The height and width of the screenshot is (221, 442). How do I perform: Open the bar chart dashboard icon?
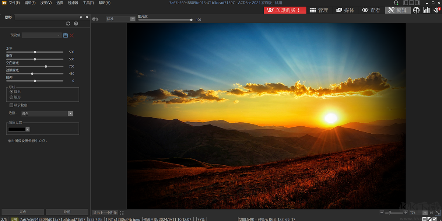pos(427,10)
